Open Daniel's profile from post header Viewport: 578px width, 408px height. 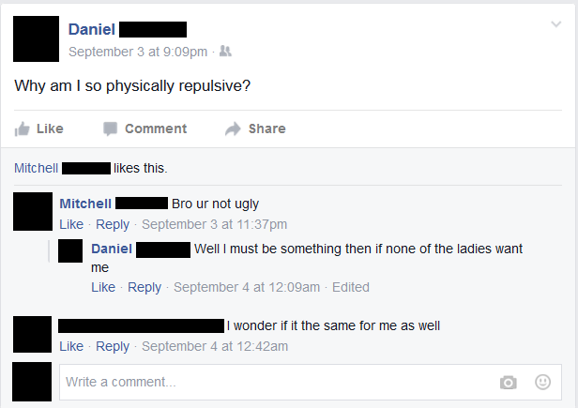pyautogui.click(x=92, y=29)
